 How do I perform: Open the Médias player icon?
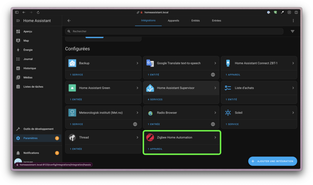click(18, 77)
